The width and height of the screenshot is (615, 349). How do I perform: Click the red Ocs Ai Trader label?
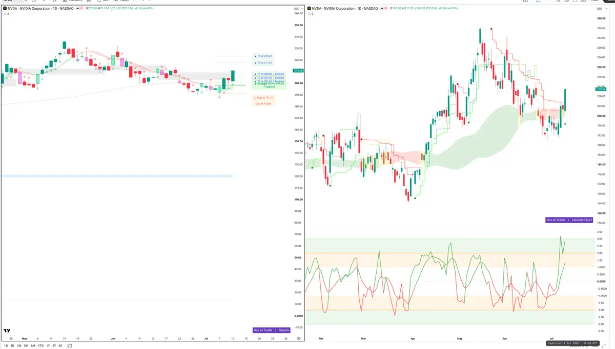263,103
